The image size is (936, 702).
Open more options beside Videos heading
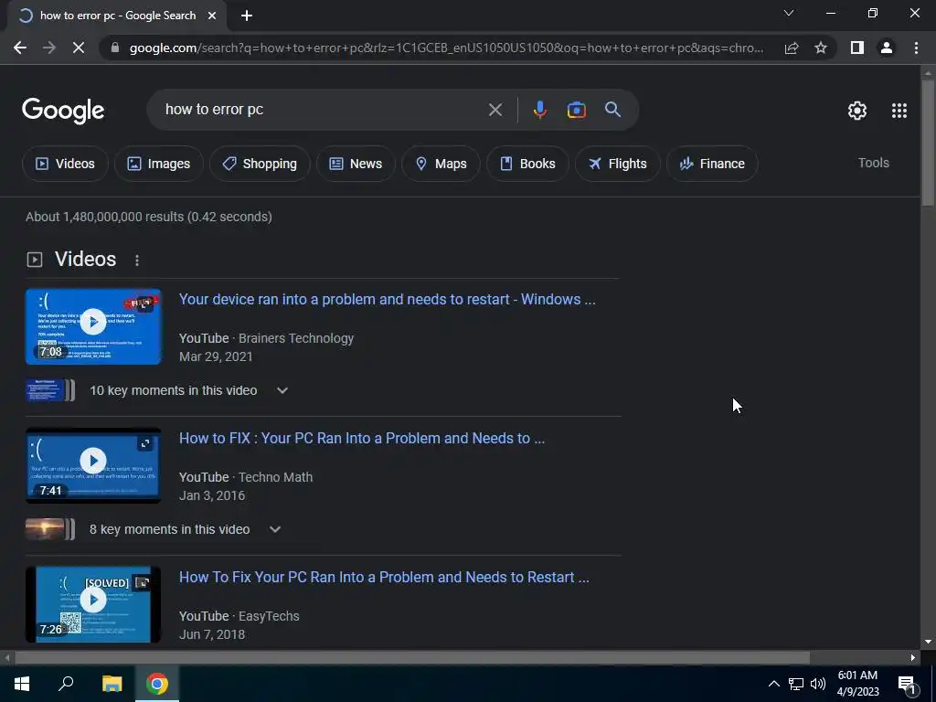pyautogui.click(x=137, y=261)
